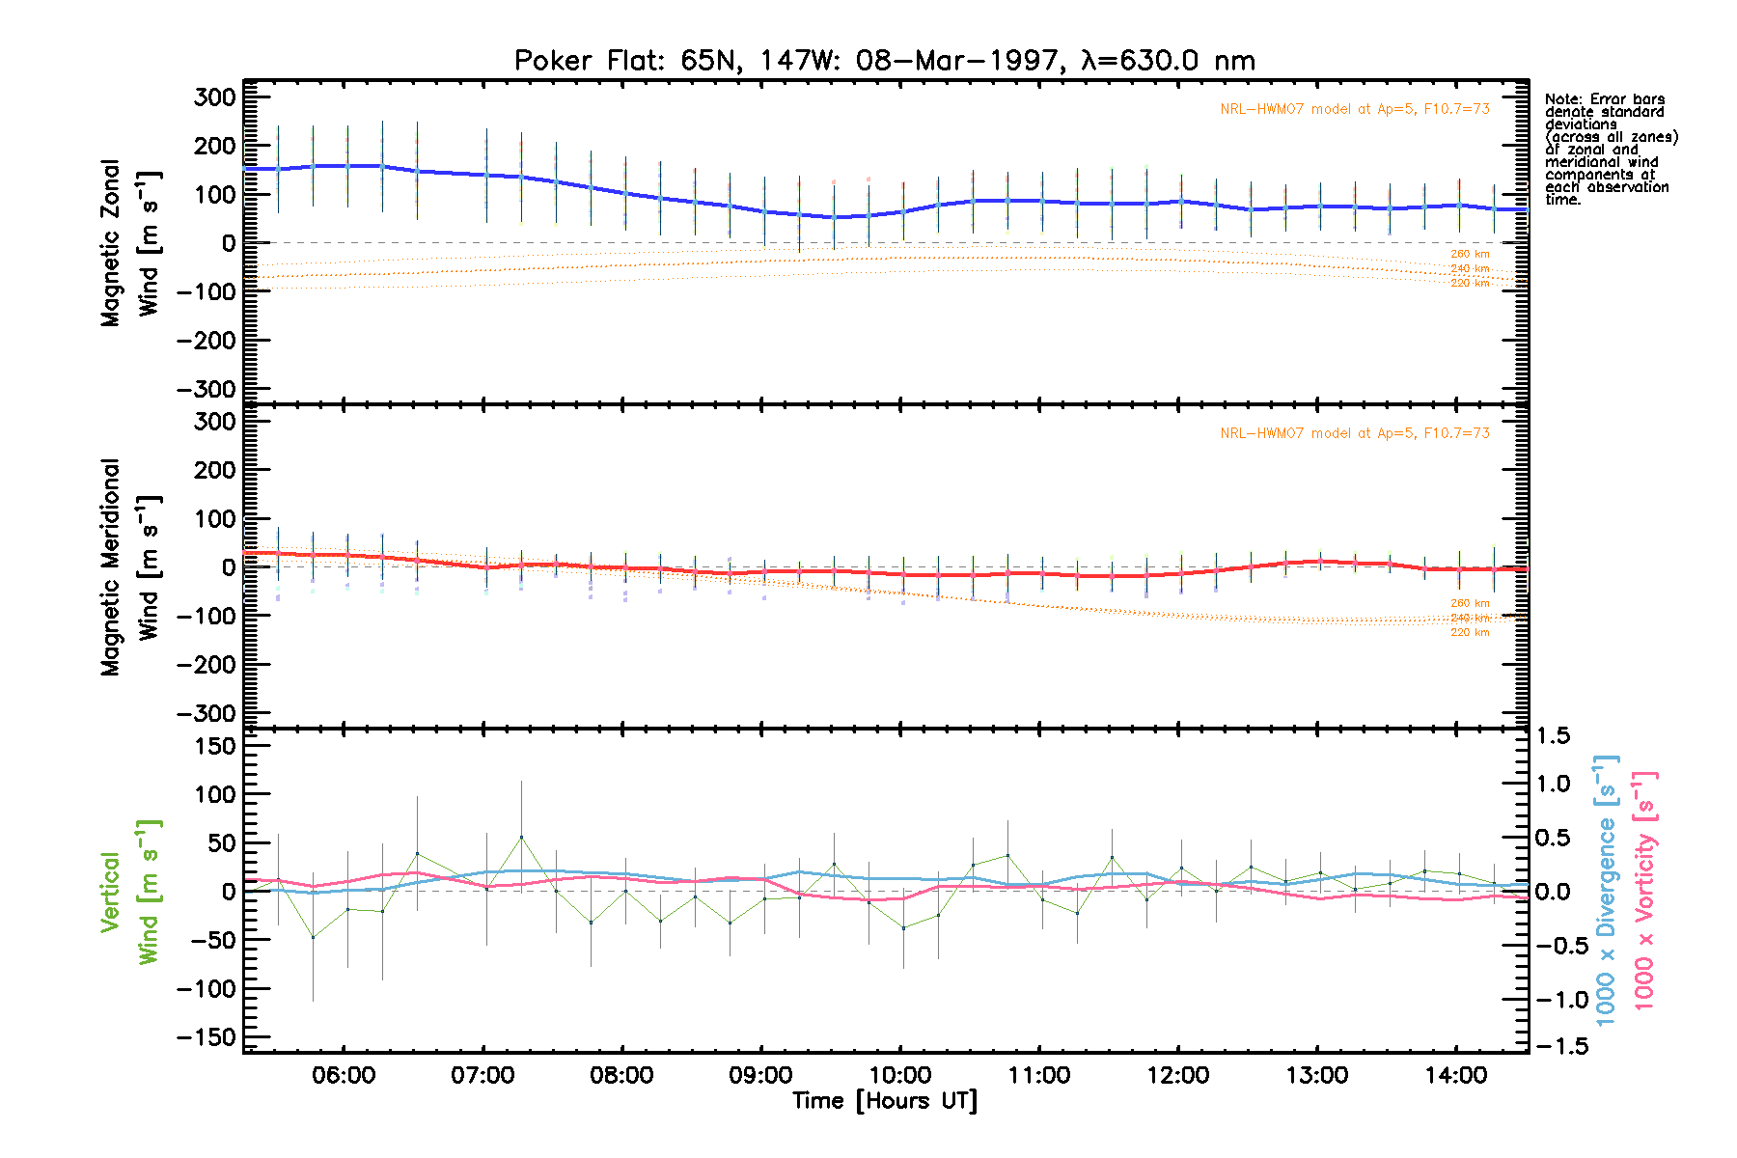The image size is (1737, 1158).
Task: Click the error bars note text
Action: 1610,150
